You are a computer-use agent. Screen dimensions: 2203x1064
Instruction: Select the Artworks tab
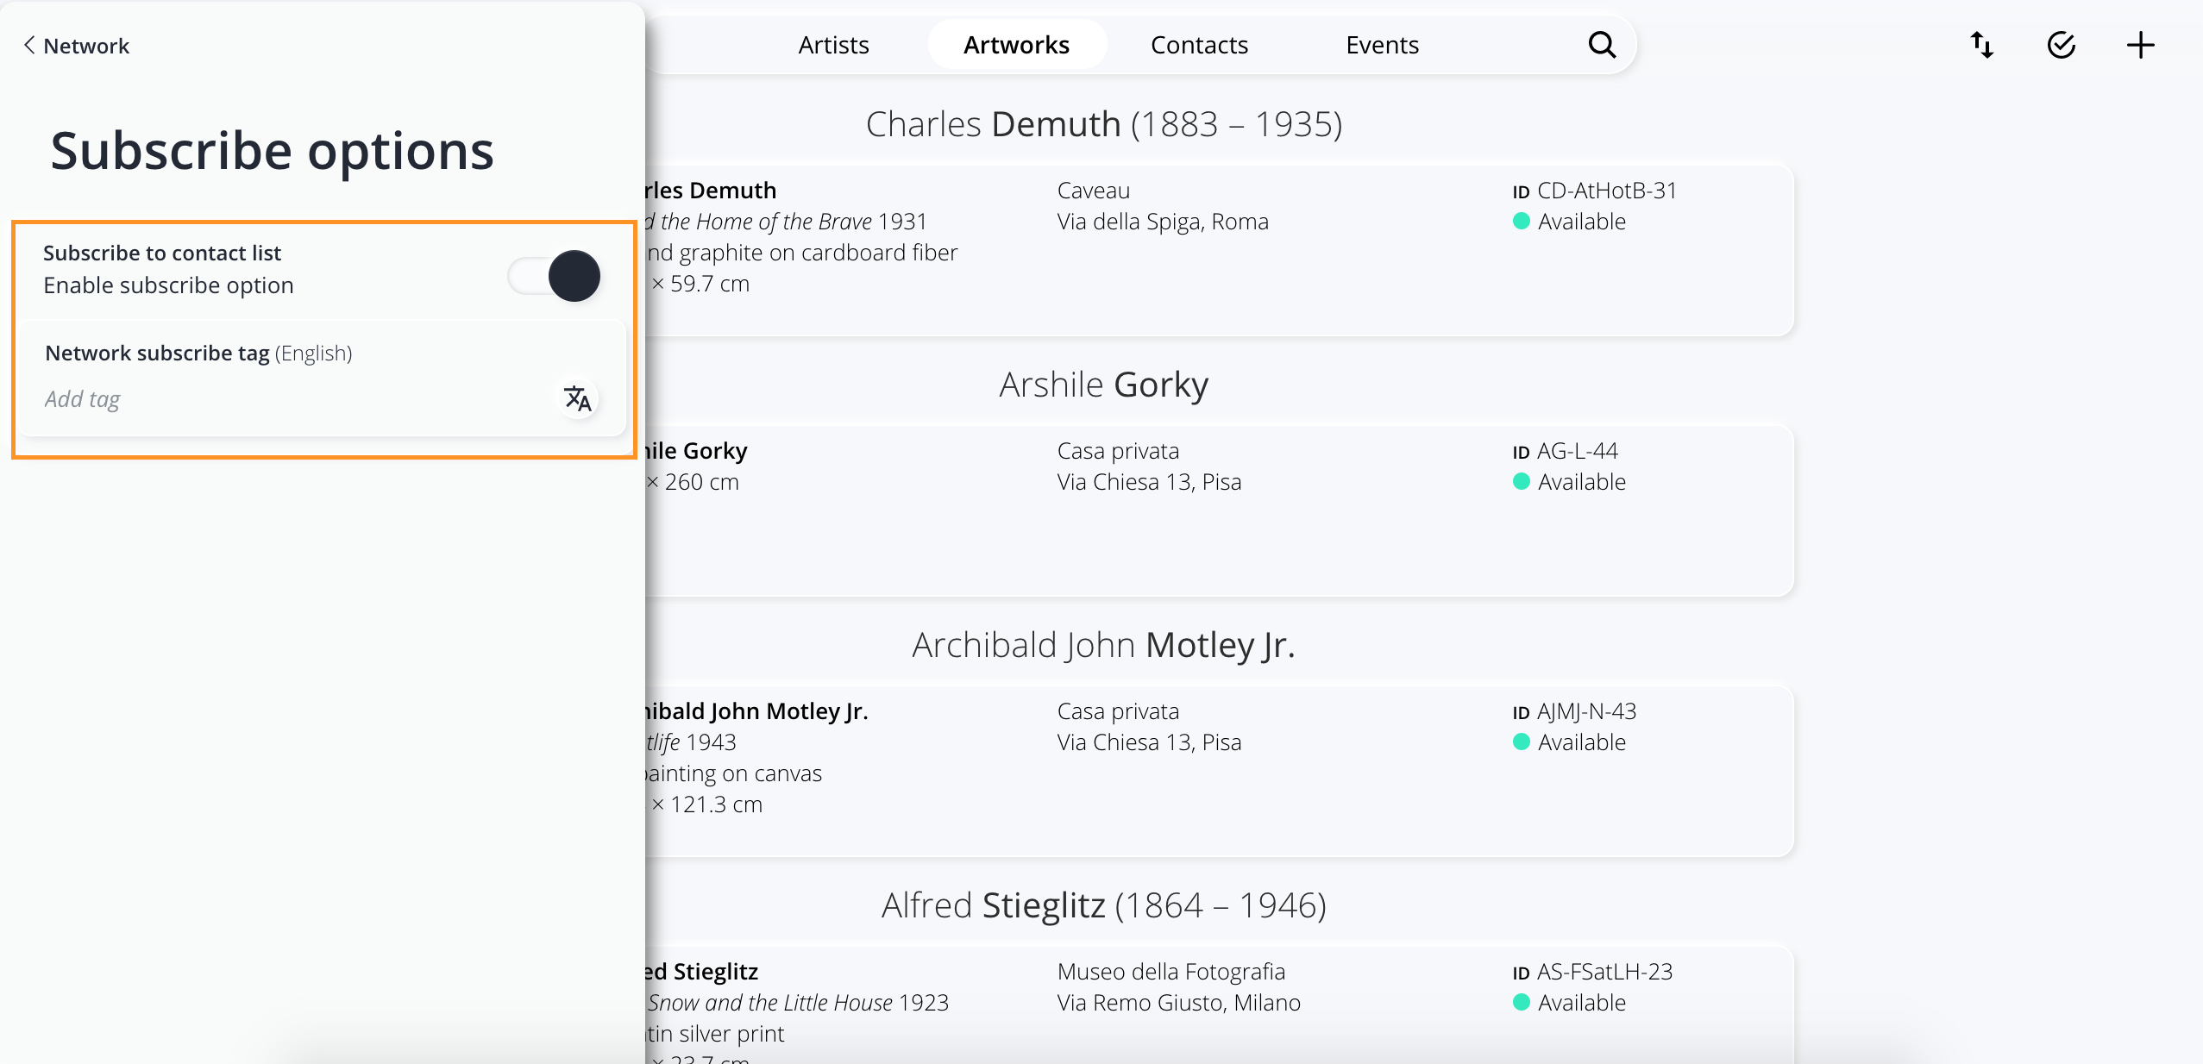[x=1016, y=45]
